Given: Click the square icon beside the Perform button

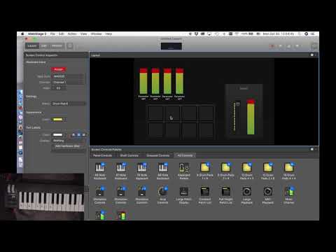Looking at the screenshot, I should pos(70,46).
